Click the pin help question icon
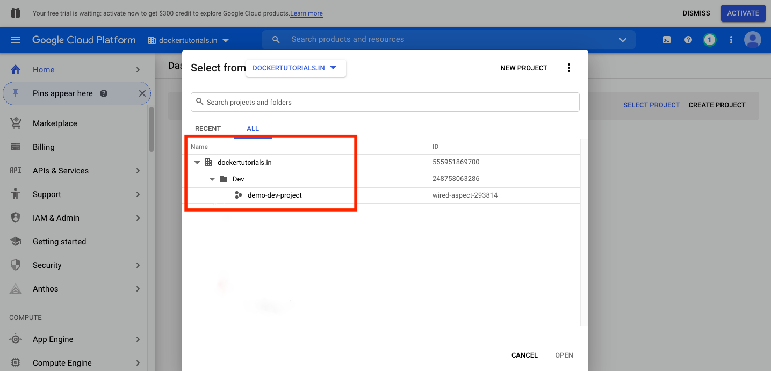 (x=104, y=93)
